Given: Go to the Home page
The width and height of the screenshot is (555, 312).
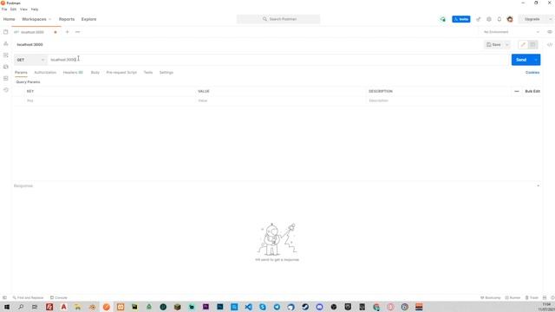Looking at the screenshot, I should pos(10,19).
